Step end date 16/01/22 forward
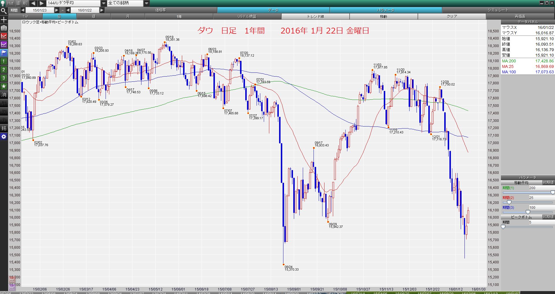The height and width of the screenshot is (294, 555). pyautogui.click(x=102, y=10)
